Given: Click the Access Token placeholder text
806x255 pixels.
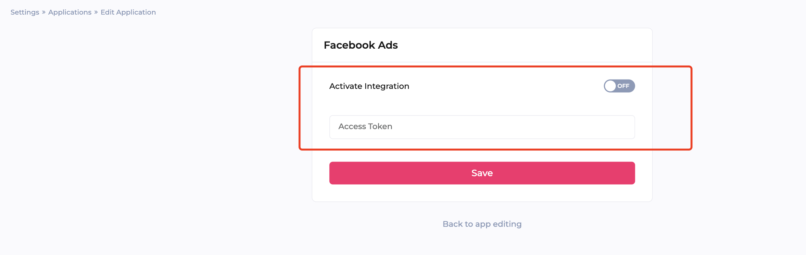Looking at the screenshot, I should click(x=365, y=127).
